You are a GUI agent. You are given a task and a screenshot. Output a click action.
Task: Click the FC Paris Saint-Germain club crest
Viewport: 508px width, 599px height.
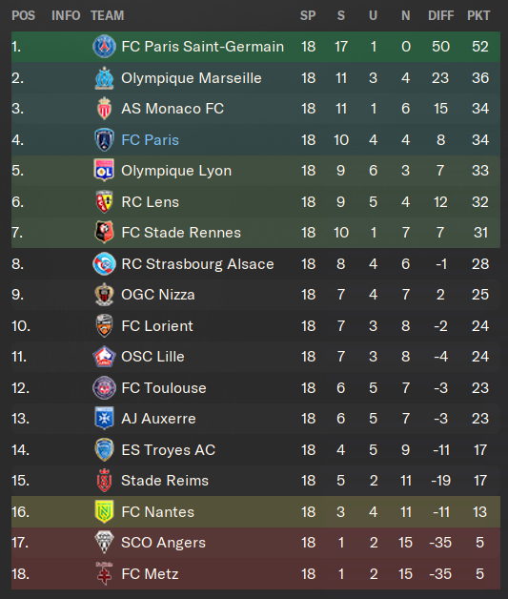pos(104,47)
